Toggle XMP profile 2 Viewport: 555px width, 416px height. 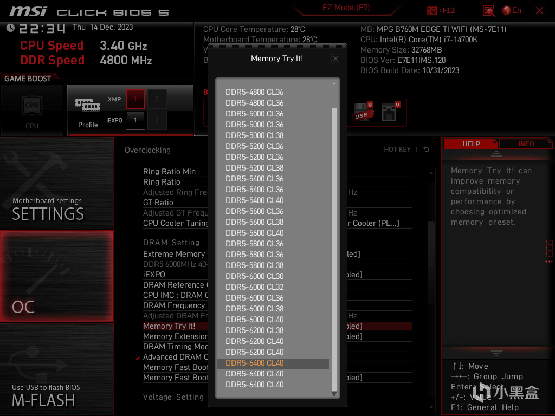(x=157, y=99)
